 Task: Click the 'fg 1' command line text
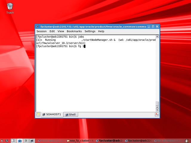tap(81, 46)
